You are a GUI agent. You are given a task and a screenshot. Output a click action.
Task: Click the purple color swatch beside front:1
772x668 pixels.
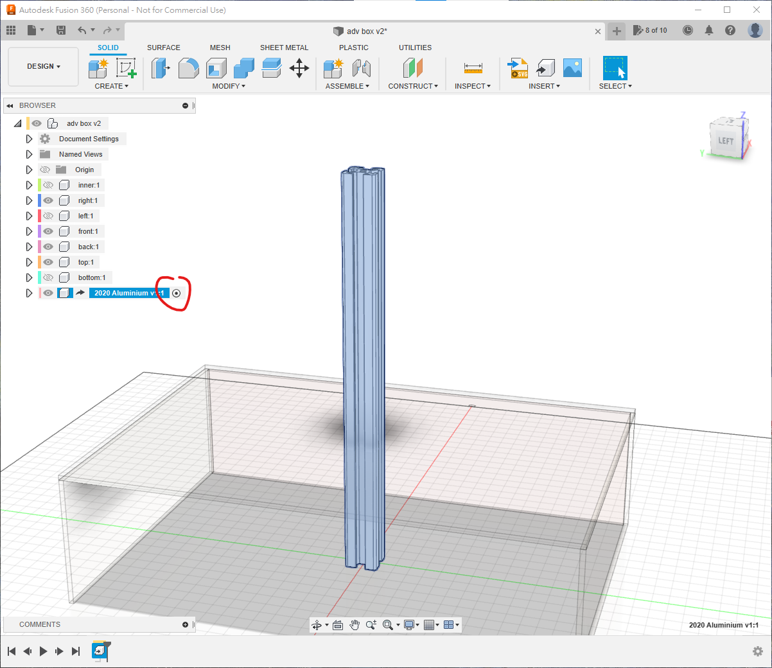[x=39, y=231]
